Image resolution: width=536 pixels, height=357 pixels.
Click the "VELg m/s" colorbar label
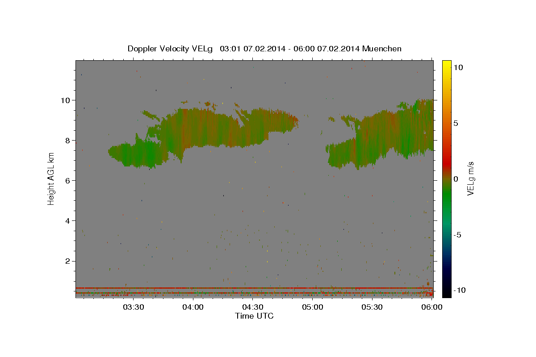pos(470,179)
